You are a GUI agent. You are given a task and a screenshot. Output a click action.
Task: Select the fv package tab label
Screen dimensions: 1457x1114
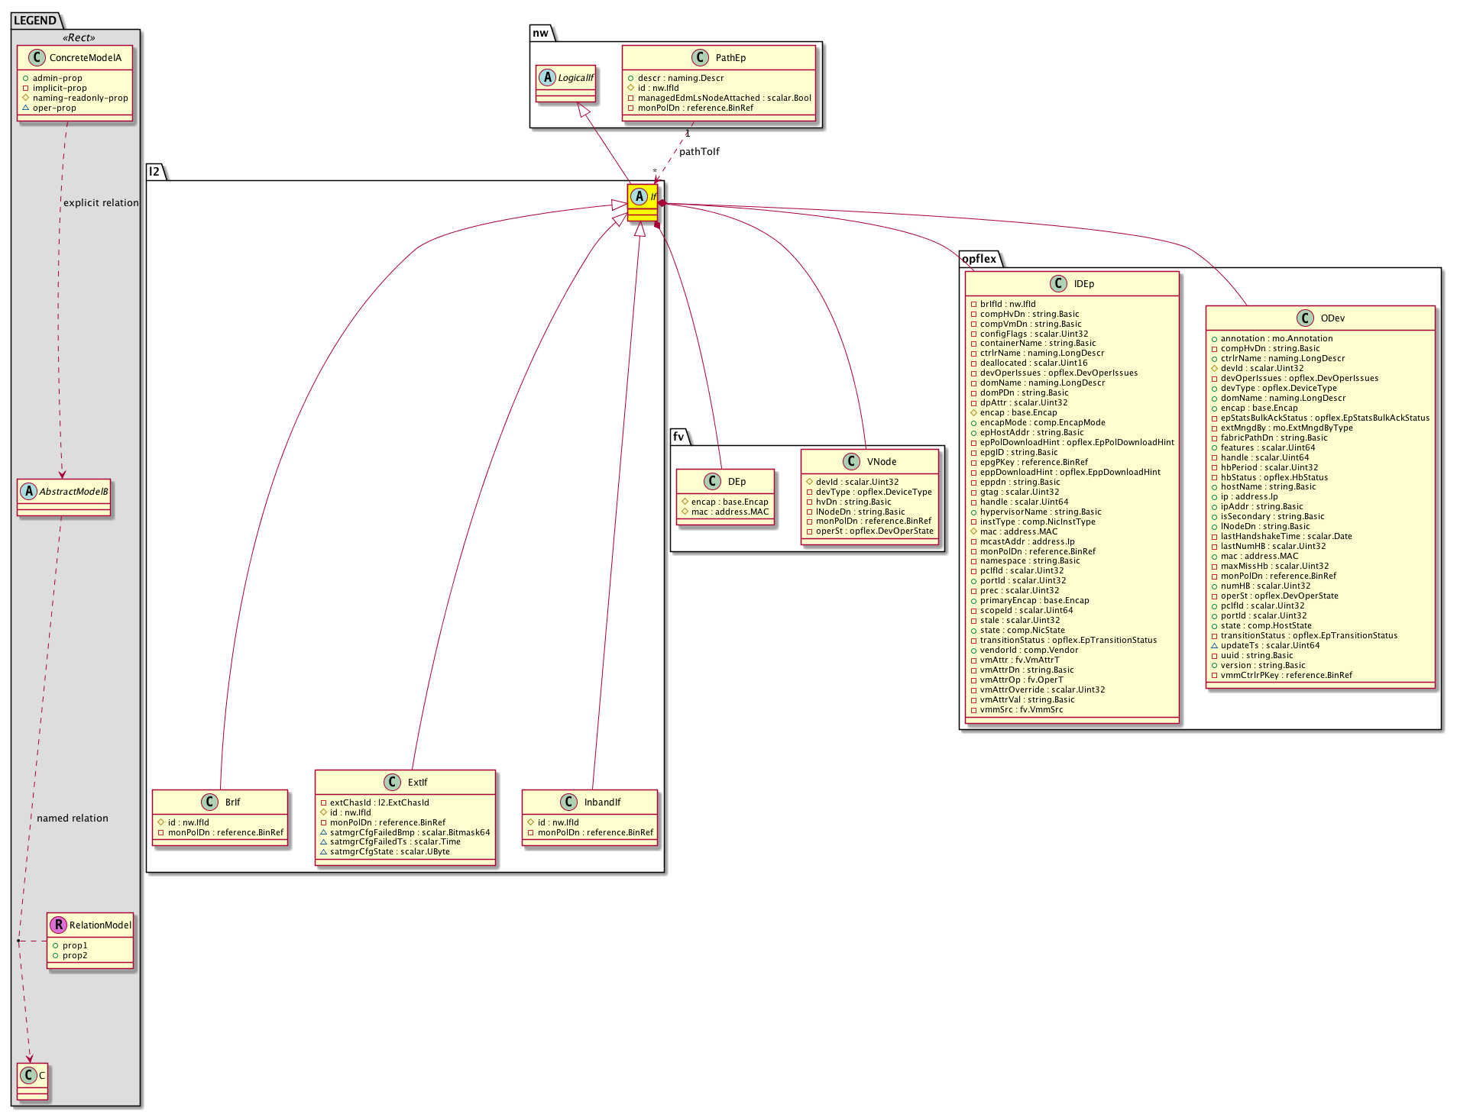(678, 437)
